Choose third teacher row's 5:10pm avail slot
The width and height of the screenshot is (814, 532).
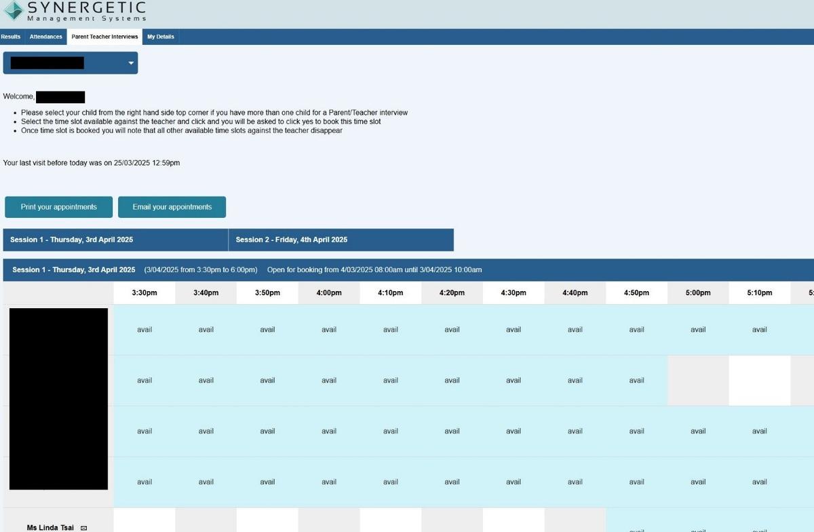coord(759,431)
